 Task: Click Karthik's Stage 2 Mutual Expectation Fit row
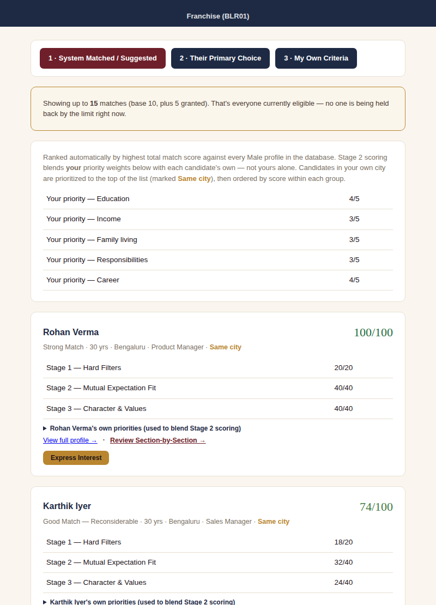[x=218, y=562]
